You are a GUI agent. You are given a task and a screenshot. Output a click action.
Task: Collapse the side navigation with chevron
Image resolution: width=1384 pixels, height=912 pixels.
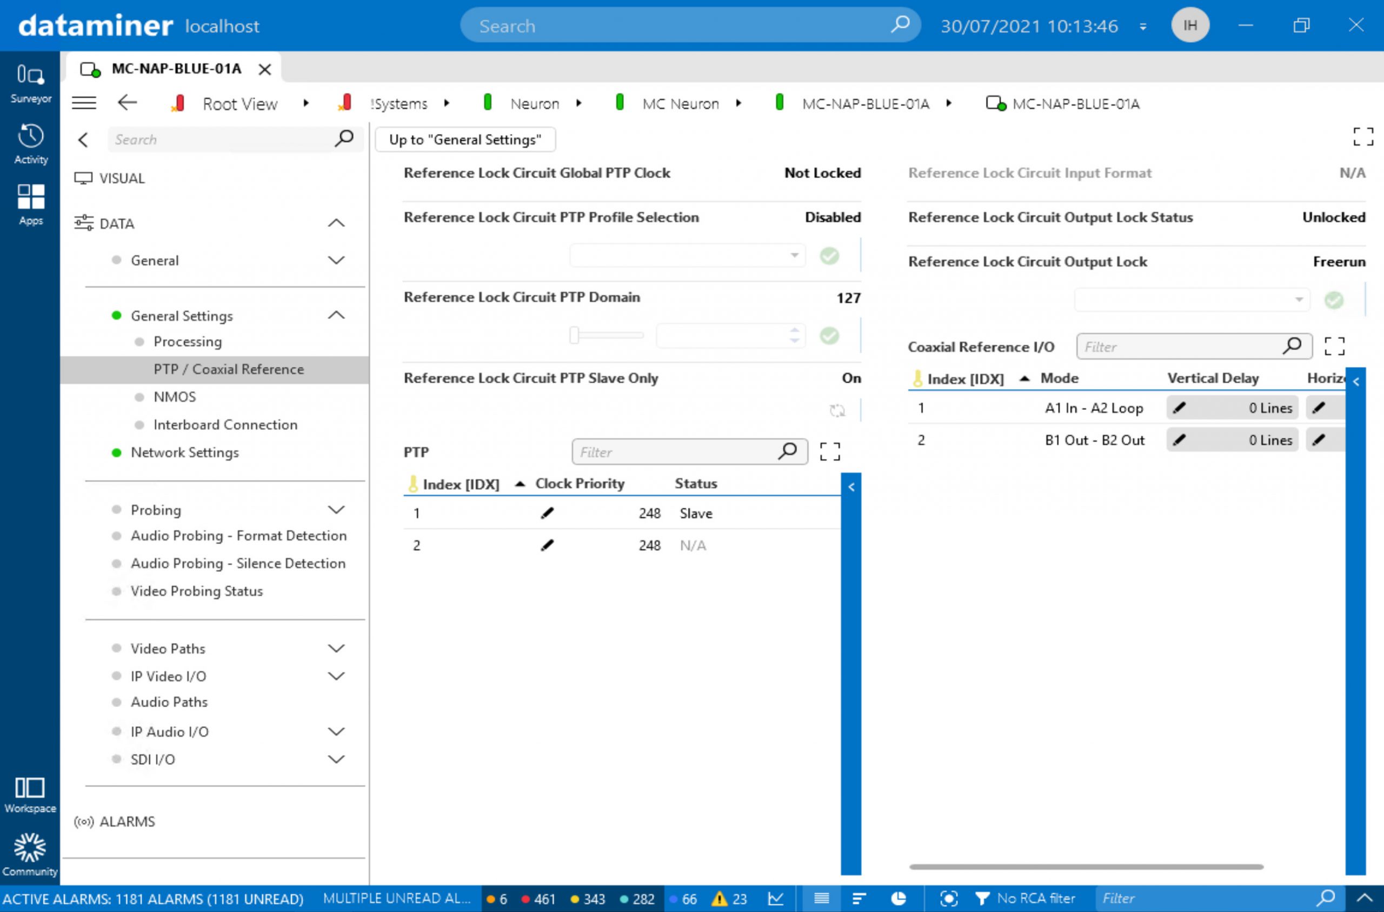[x=83, y=139]
